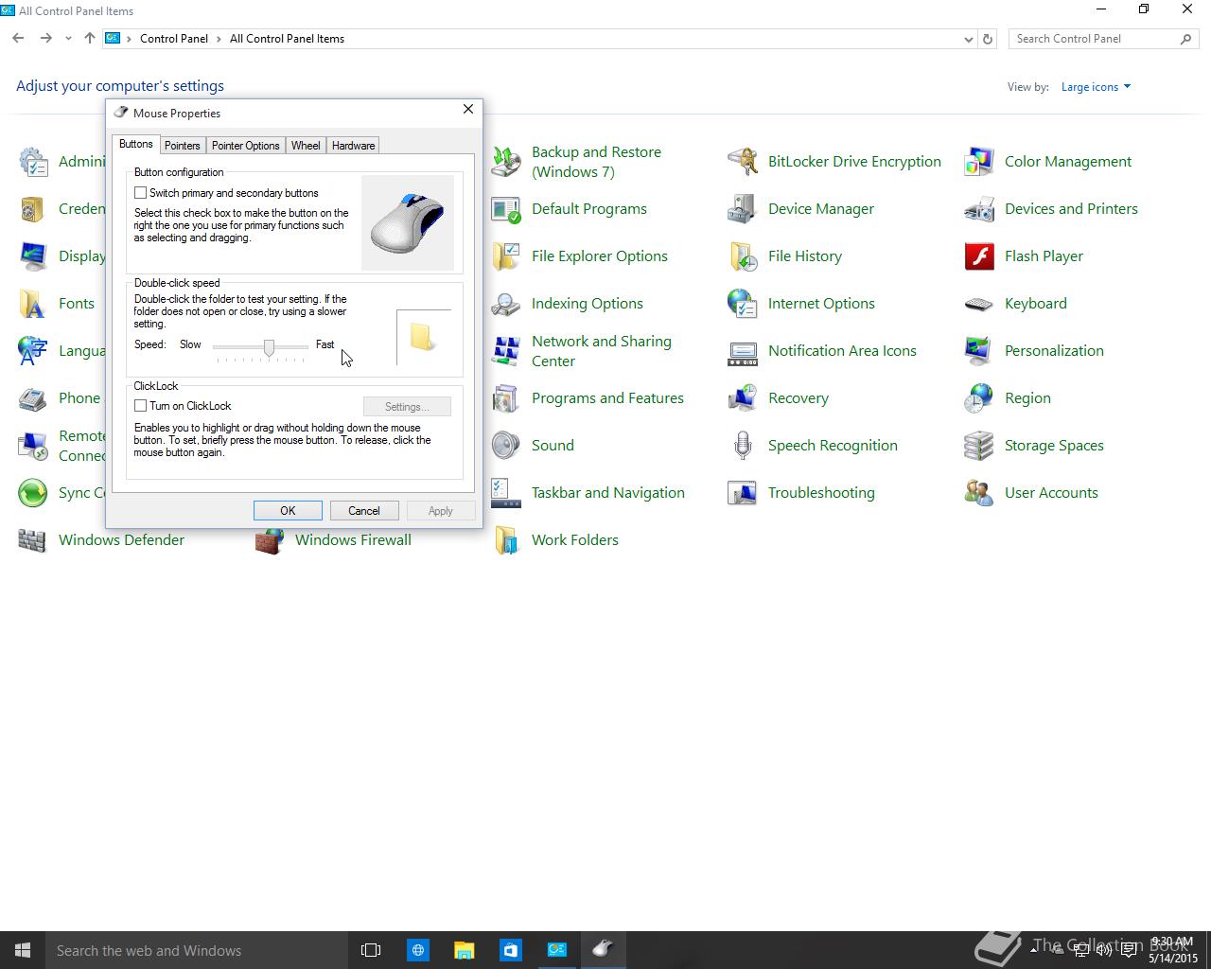Click the Speech Recognition microphone icon

tap(743, 446)
